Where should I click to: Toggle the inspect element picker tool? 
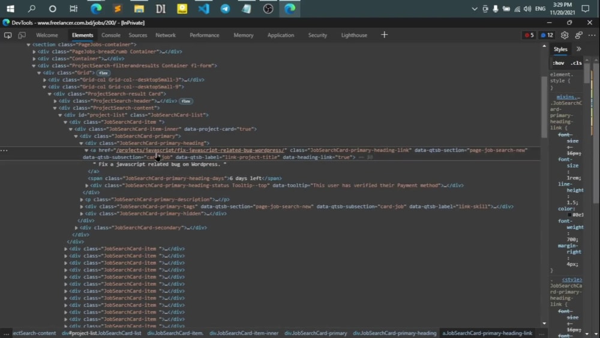(x=8, y=35)
